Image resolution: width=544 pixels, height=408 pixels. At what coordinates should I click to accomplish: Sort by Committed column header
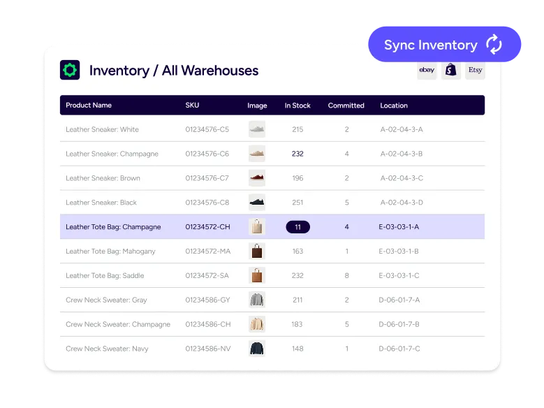346,105
